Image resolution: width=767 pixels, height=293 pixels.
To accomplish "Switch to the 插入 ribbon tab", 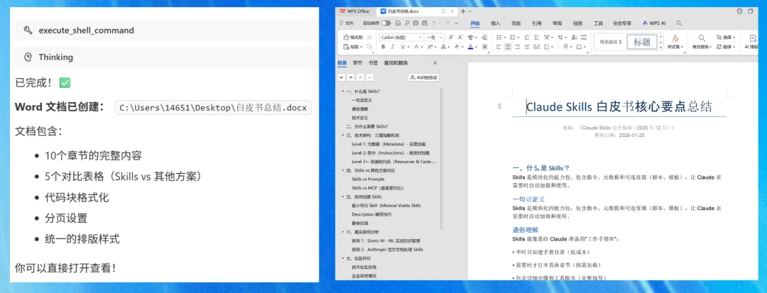I will [496, 23].
